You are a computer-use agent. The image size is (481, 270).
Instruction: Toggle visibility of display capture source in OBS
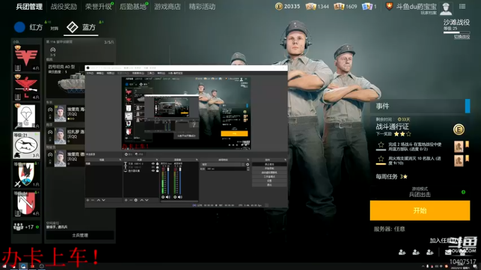[x=153, y=170]
